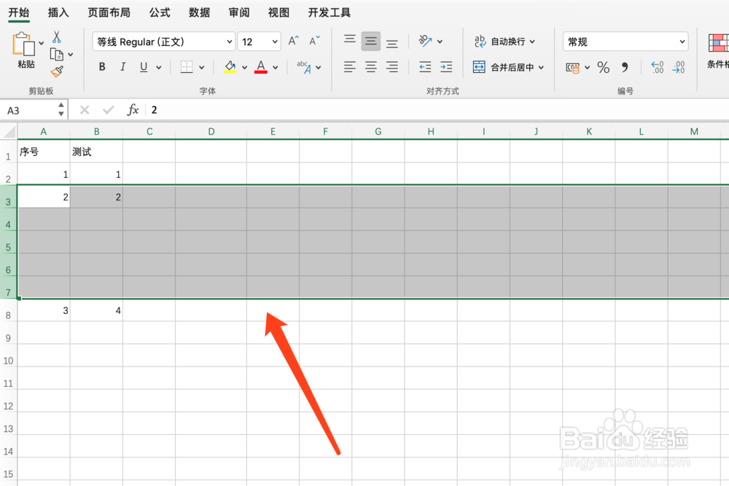The width and height of the screenshot is (729, 486).
Task: Apply the percent number format
Action: (x=603, y=67)
